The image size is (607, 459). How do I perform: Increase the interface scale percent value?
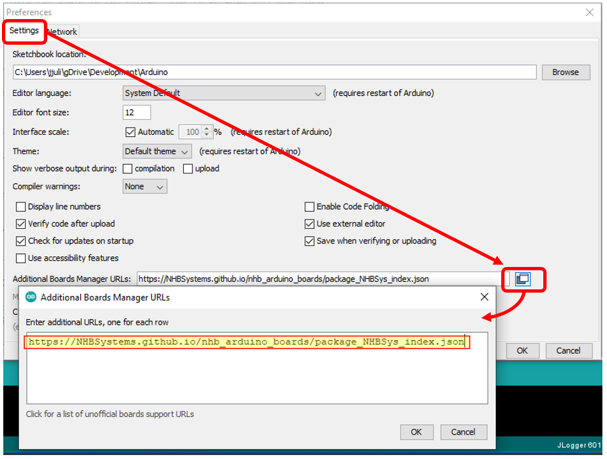coord(207,129)
